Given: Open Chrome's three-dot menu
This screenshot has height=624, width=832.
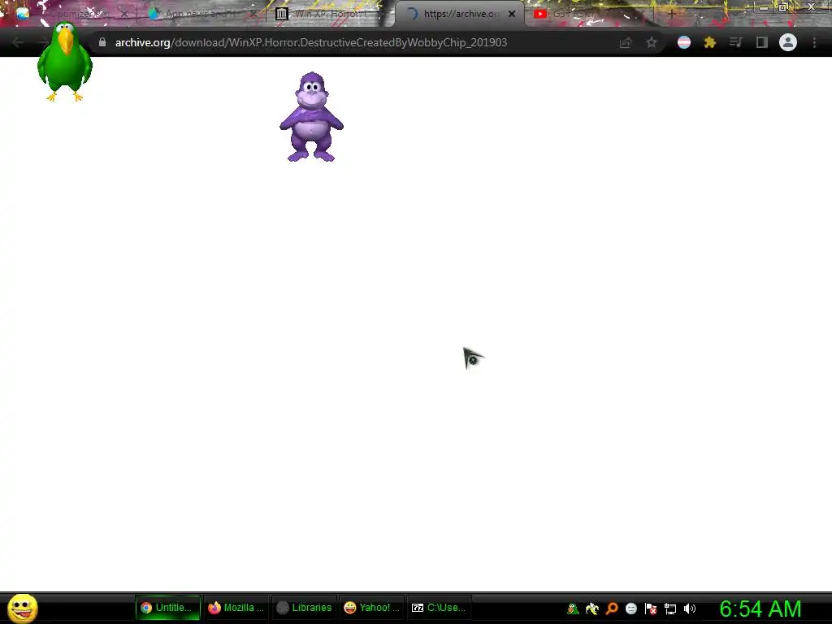Looking at the screenshot, I should click(x=814, y=42).
